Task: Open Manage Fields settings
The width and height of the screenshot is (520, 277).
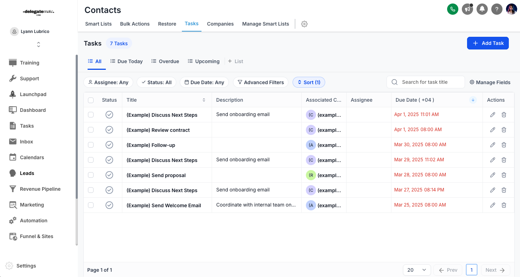Action: (490, 82)
